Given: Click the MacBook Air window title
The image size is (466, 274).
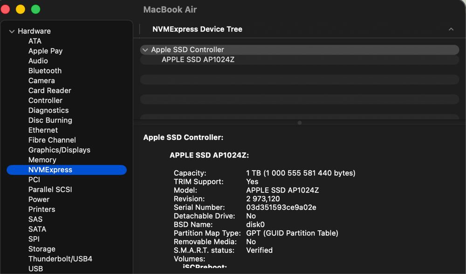Looking at the screenshot, I should 170,10.
